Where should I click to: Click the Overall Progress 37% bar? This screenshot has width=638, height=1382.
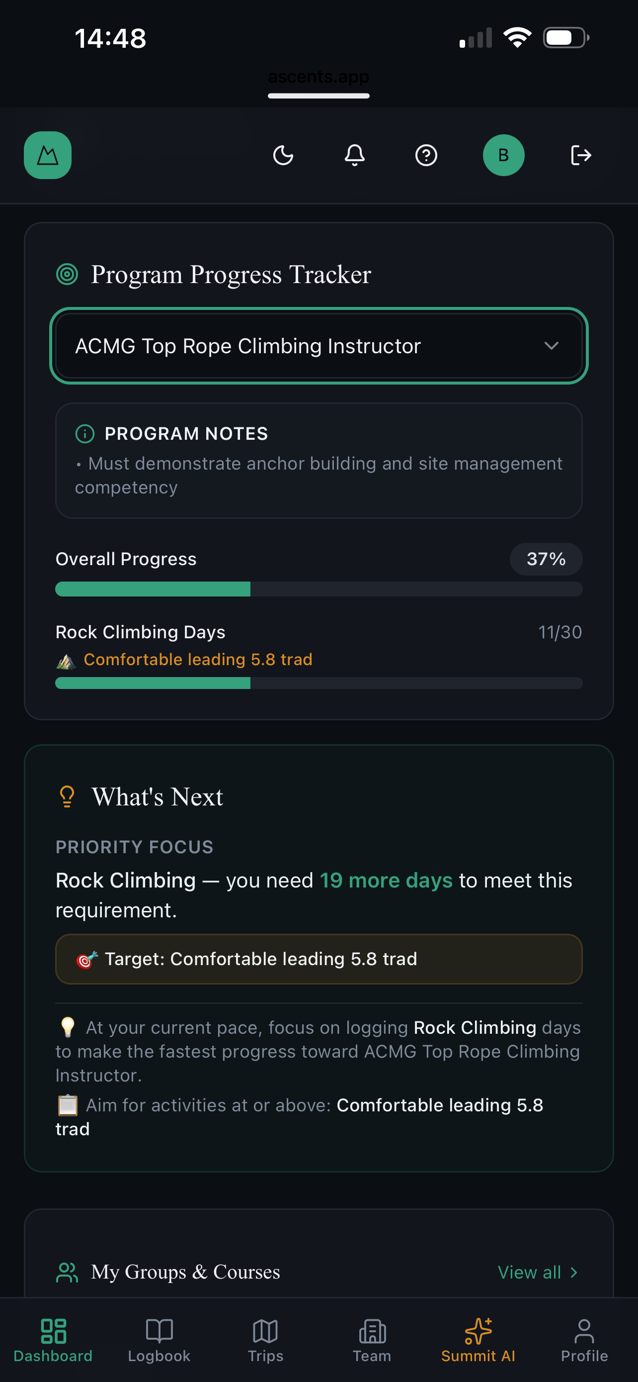click(x=318, y=589)
